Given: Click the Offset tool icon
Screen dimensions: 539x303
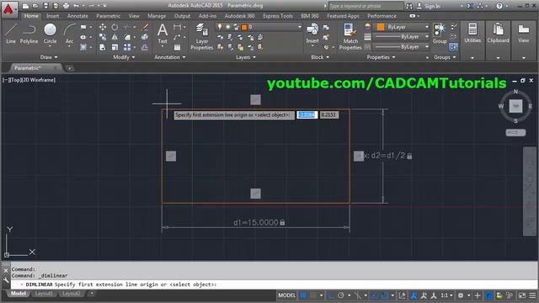Looking at the screenshot, I should pyautogui.click(x=145, y=47).
